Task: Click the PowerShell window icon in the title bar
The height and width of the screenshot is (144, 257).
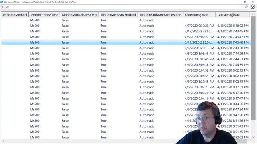Action: 2,2
